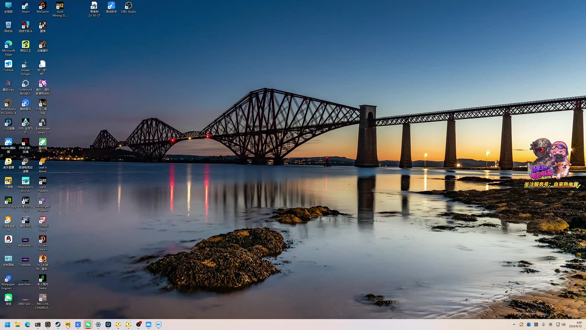Viewport: 586px width, 330px height.
Task: Launch Pummel Party from the desktop
Action: point(42,224)
